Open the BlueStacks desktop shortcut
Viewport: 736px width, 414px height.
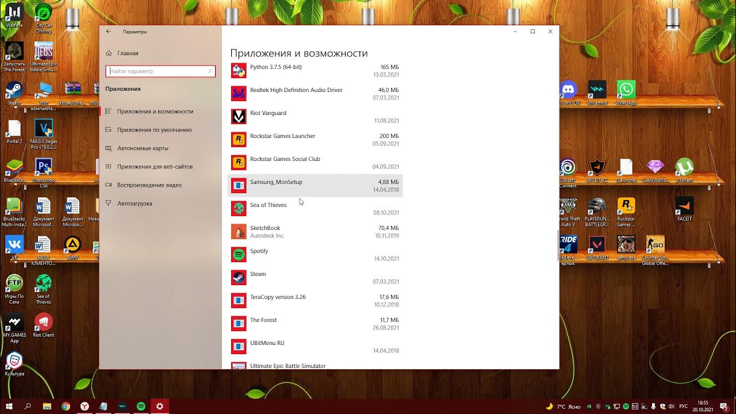point(14,170)
